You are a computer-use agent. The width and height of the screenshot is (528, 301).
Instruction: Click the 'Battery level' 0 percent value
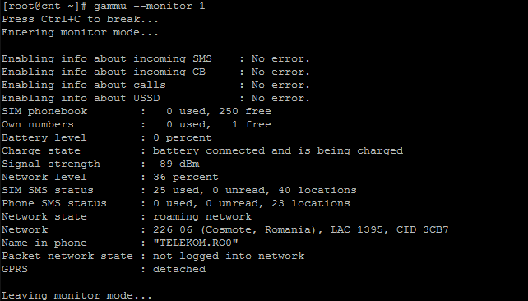(x=183, y=137)
